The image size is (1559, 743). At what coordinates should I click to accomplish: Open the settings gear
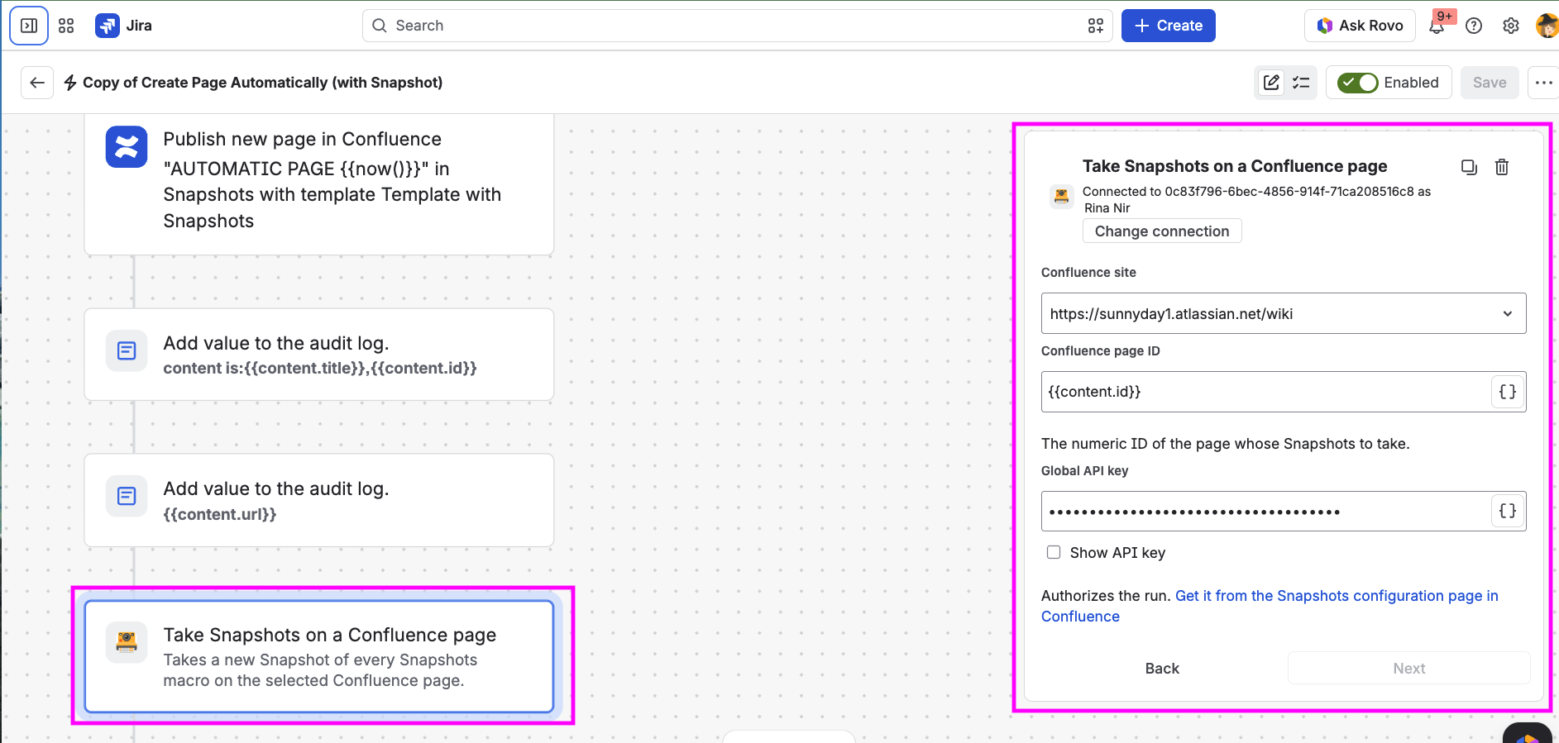[1511, 26]
